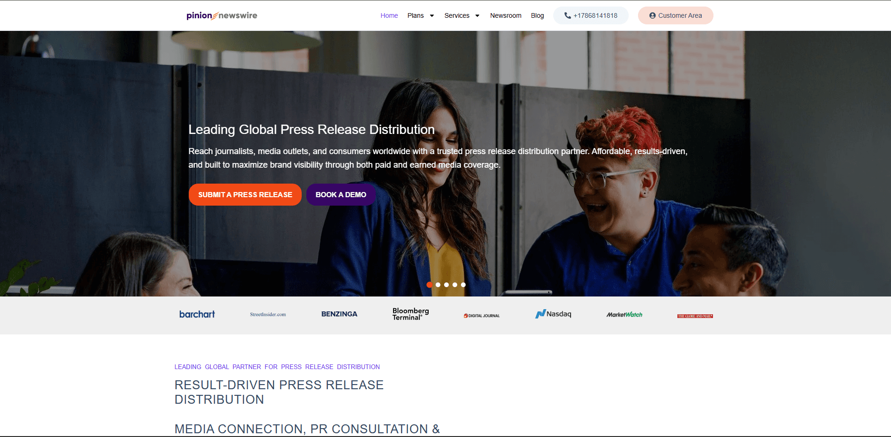The width and height of the screenshot is (891, 437).
Task: Select the middle slide indicator dot
Action: tap(446, 285)
